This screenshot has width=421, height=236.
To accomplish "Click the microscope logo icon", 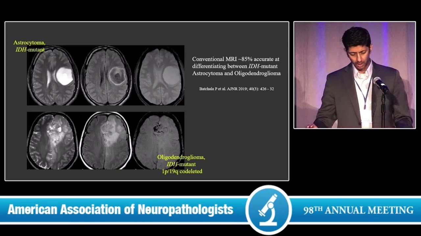I will (x=269, y=210).
